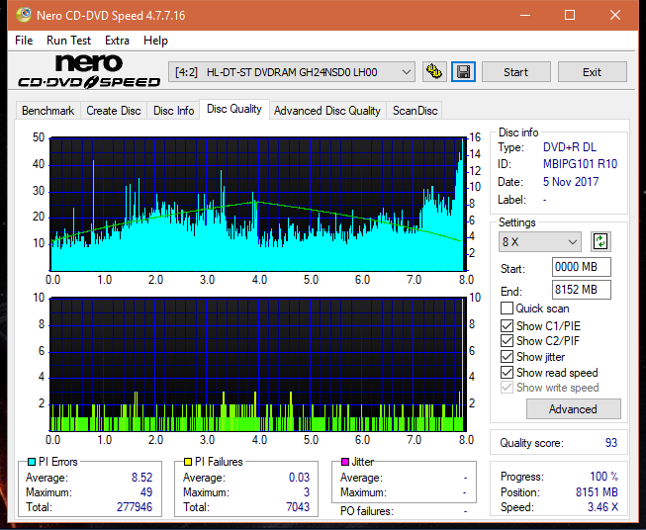This screenshot has width=646, height=530.
Task: Maximize the Nero window
Action: click(570, 15)
